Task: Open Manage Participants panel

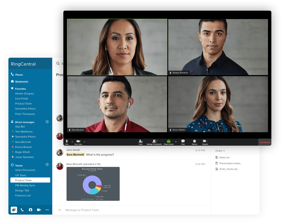Action: tap(154, 142)
